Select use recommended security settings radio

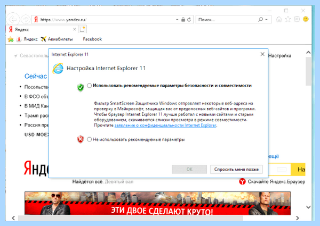pos(89,86)
